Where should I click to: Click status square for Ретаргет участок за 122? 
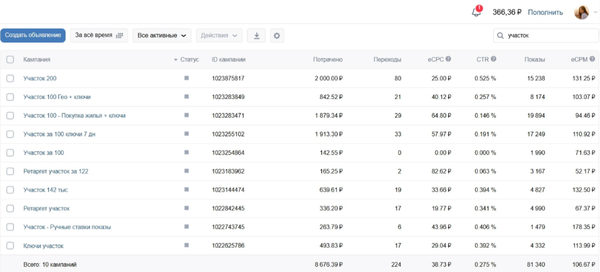186,171
